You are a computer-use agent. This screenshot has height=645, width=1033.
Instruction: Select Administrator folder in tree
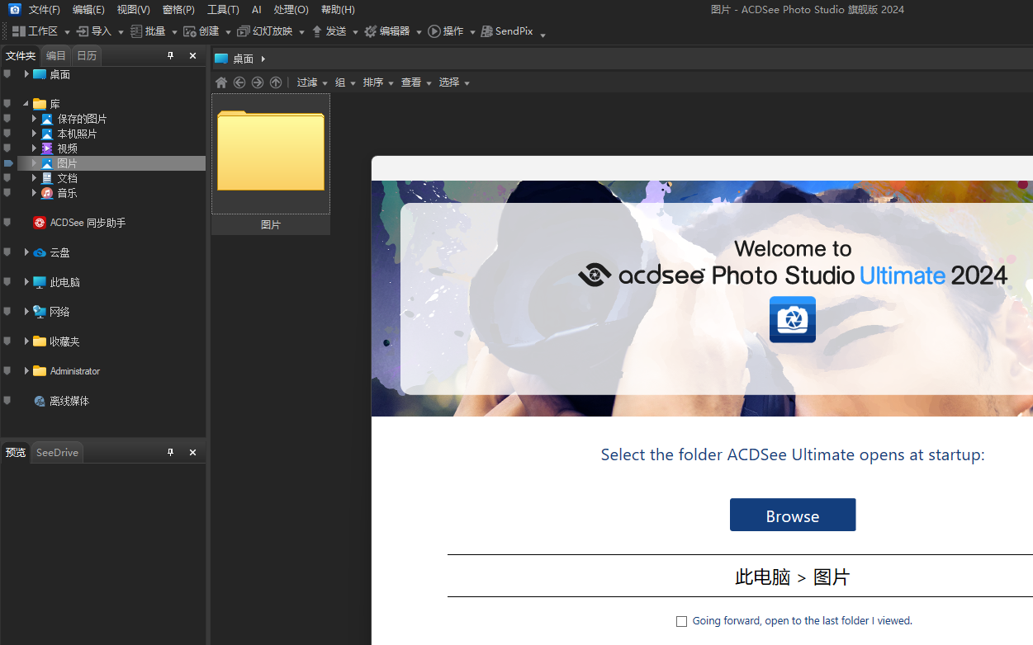(66, 371)
